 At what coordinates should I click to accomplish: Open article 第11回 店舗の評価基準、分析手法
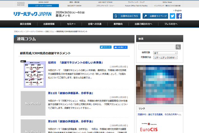point(71,93)
